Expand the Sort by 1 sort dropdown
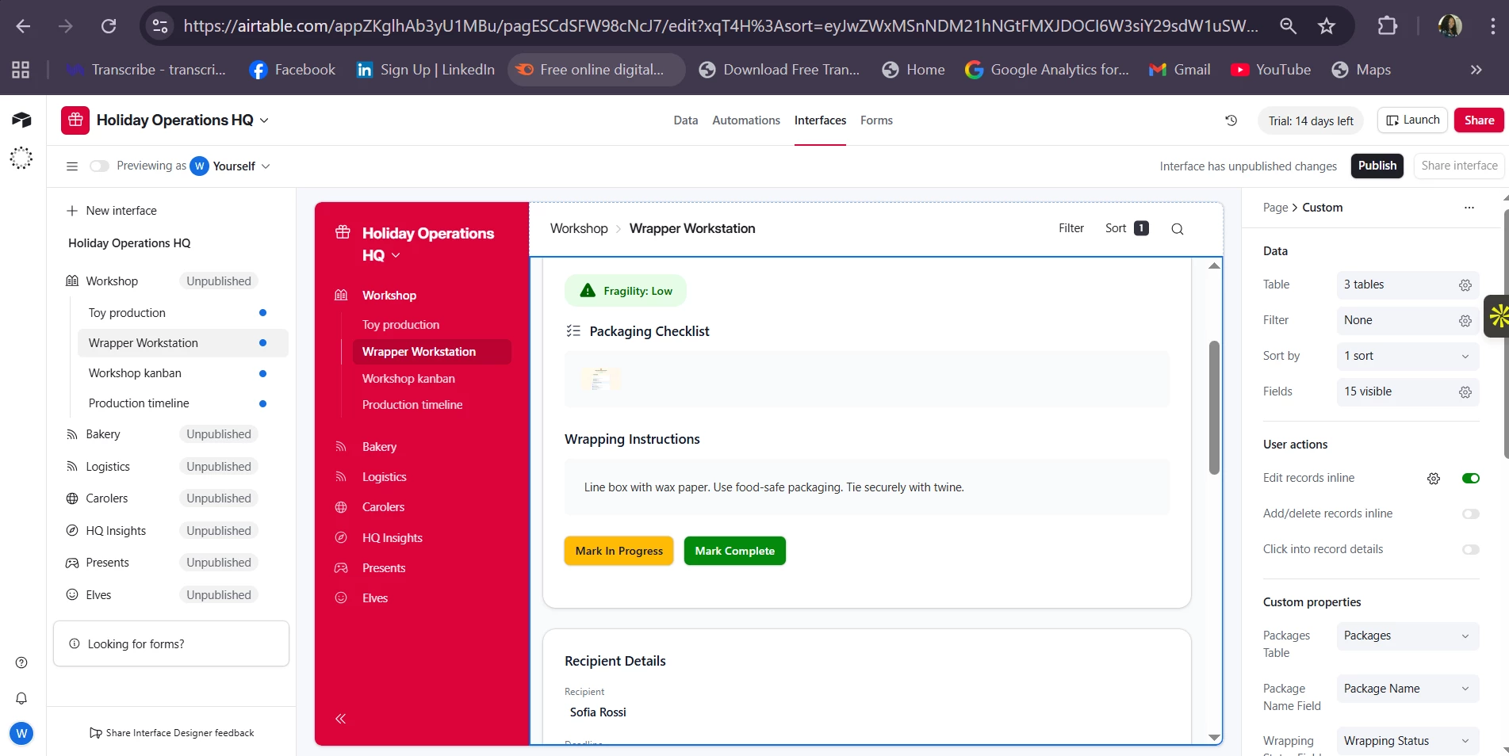The width and height of the screenshot is (1509, 756). click(1408, 357)
